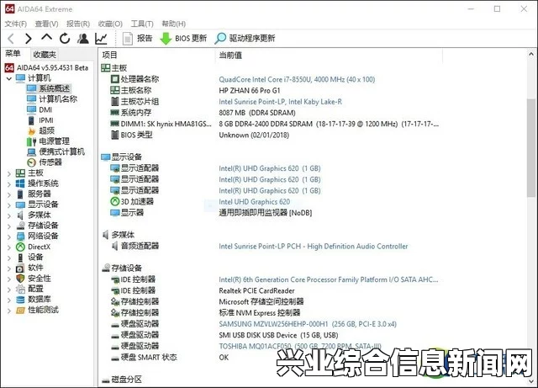Viewport: 538px width, 388px height.
Task: Open the Intel Sunrise Point-LP, Intel Kaby Lake-R link
Action: [x=280, y=102]
